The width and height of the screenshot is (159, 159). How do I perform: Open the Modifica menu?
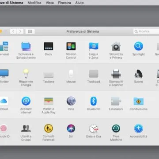[x=34, y=3]
